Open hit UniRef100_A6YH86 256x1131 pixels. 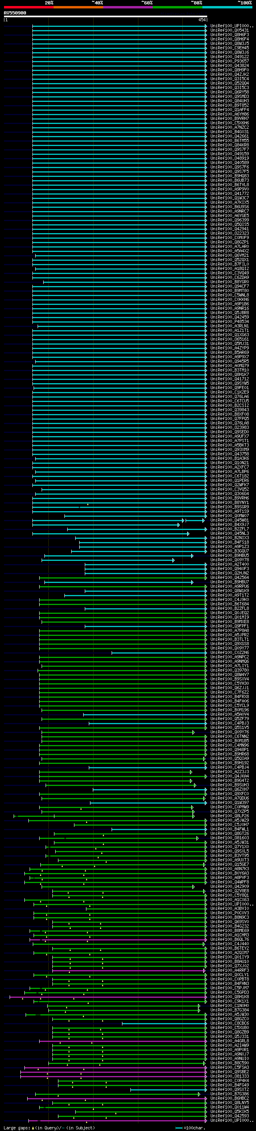tap(230, 114)
